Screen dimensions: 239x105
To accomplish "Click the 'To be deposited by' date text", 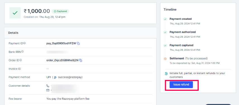I will pos(195,63).
